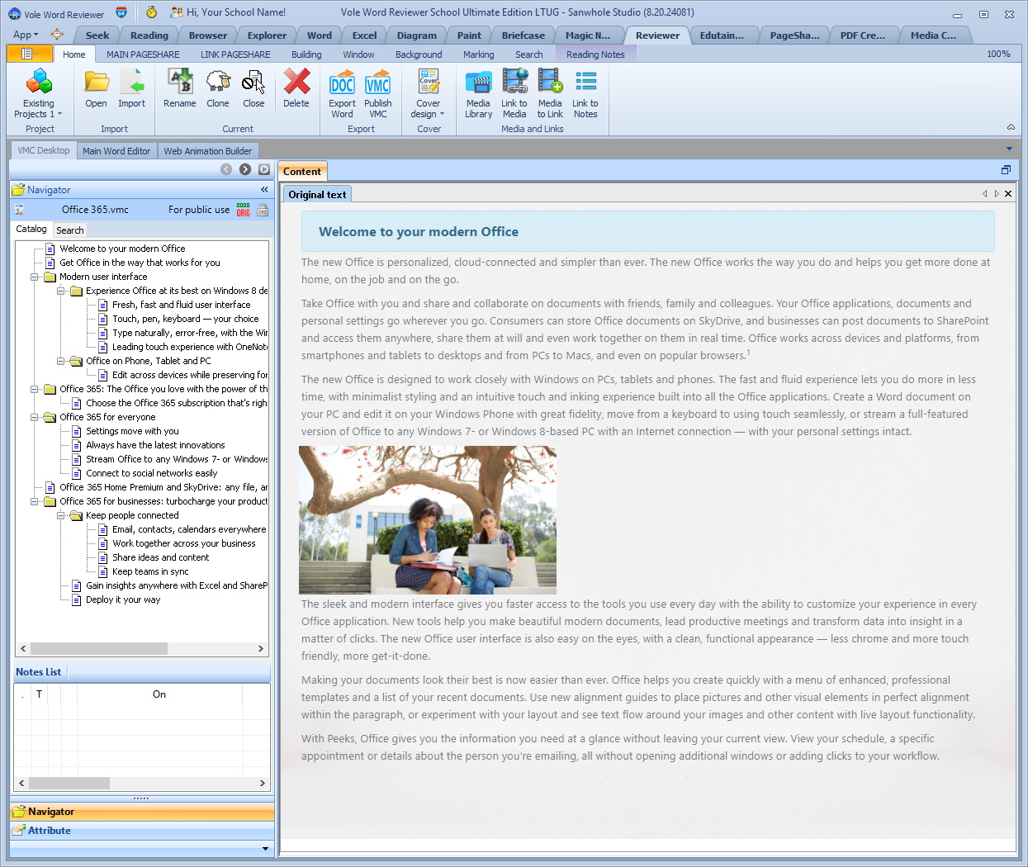
Task: Click the Notes List horizontal scrollbar
Action: point(142,783)
